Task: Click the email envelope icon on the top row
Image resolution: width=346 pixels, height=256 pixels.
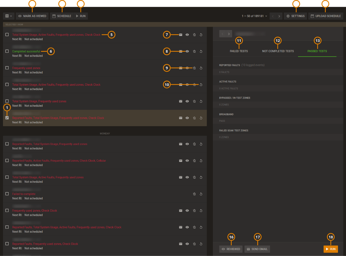Action: (x=180, y=35)
